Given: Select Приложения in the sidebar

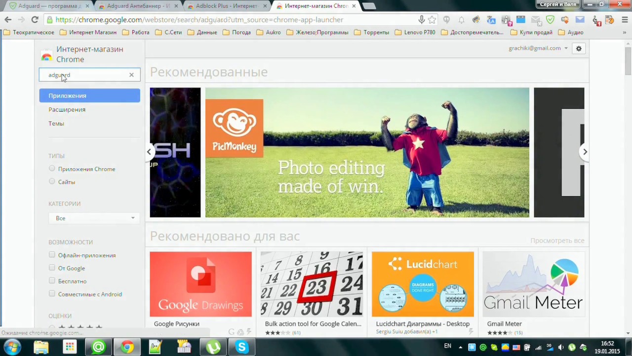Looking at the screenshot, I should point(89,95).
